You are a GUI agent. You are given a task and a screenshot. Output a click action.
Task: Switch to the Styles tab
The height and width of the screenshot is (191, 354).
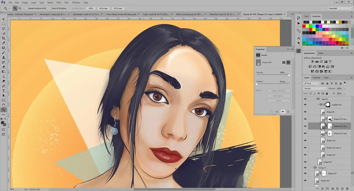pos(321,53)
